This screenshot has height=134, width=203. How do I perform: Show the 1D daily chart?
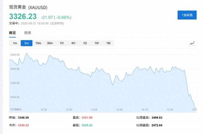85,43
